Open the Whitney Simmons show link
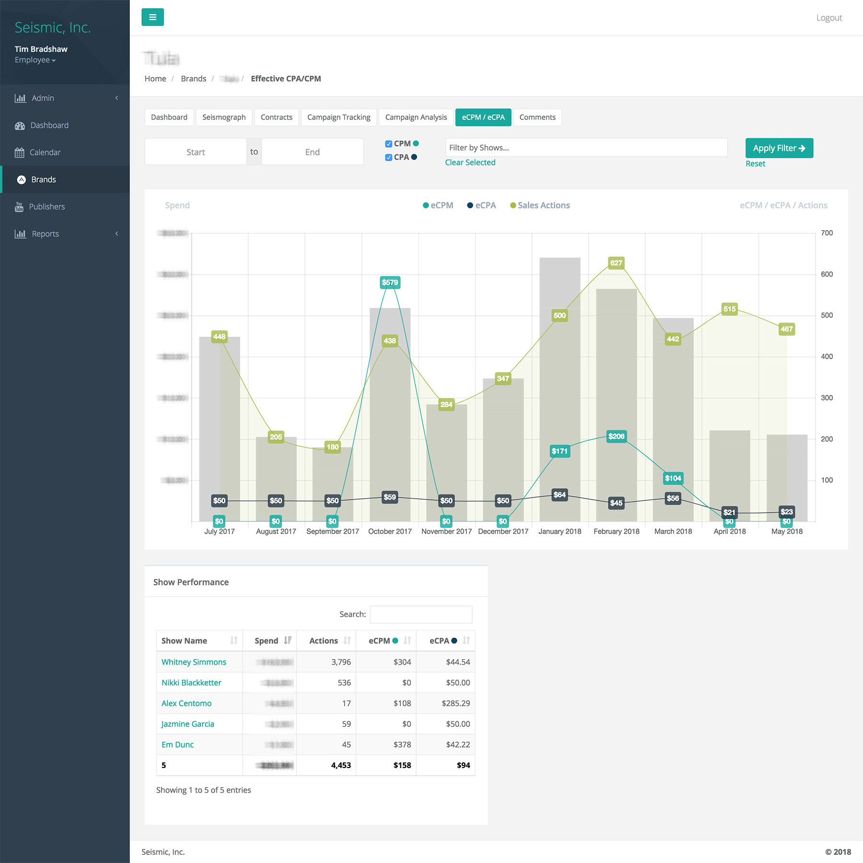 (x=194, y=662)
